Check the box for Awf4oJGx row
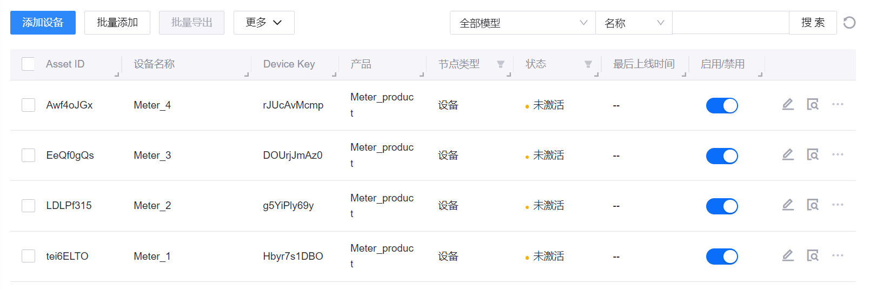 28,105
